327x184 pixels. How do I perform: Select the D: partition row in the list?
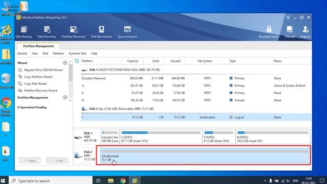point(196,100)
